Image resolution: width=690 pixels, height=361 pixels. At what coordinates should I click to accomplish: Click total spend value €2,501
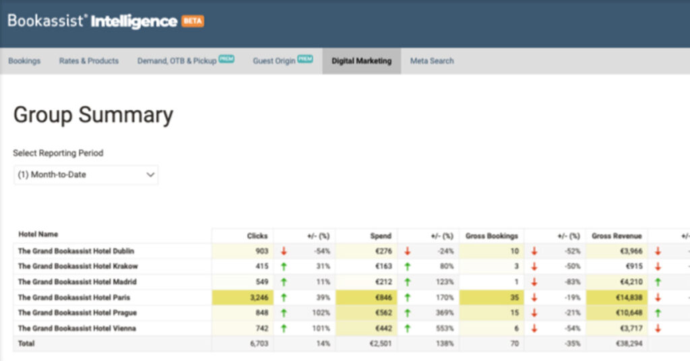pyautogui.click(x=380, y=343)
